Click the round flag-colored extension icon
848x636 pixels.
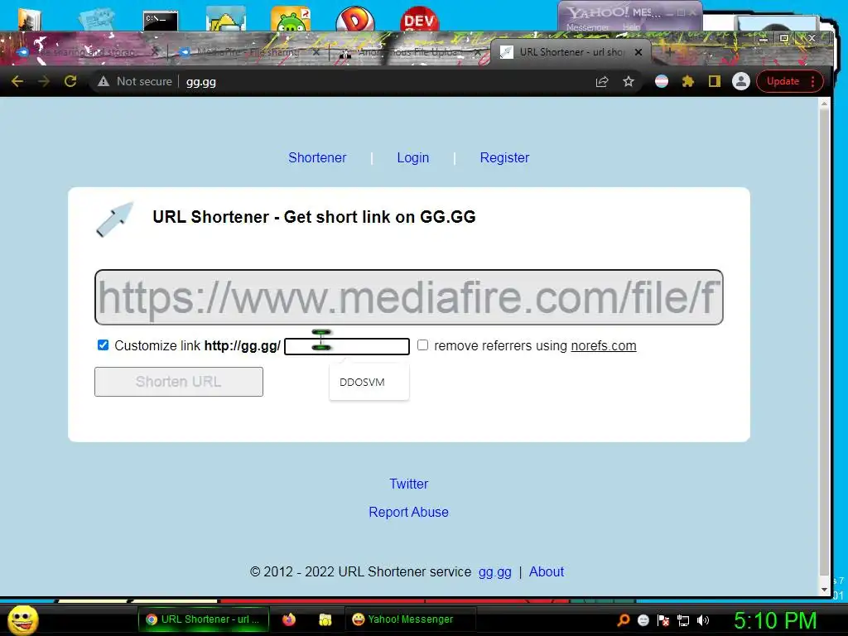click(x=662, y=82)
